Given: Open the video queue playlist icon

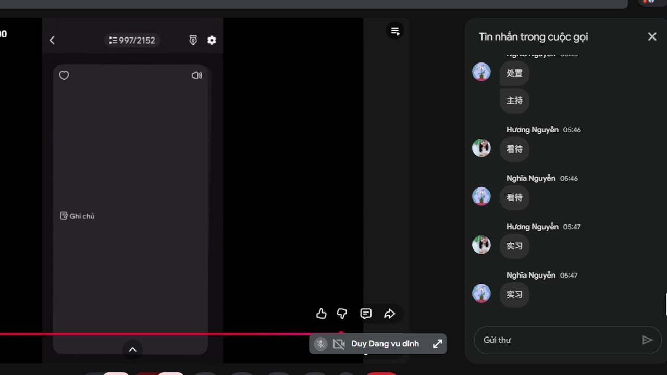Looking at the screenshot, I should [x=395, y=31].
